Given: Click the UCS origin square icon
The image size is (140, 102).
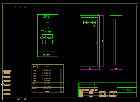Looking at the screenshot, I should pyautogui.click(x=3, y=99).
